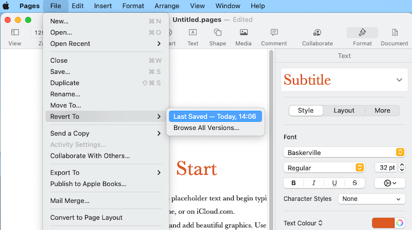The image size is (412, 230).
Task: Open the Apple menu
Action: click(x=6, y=6)
